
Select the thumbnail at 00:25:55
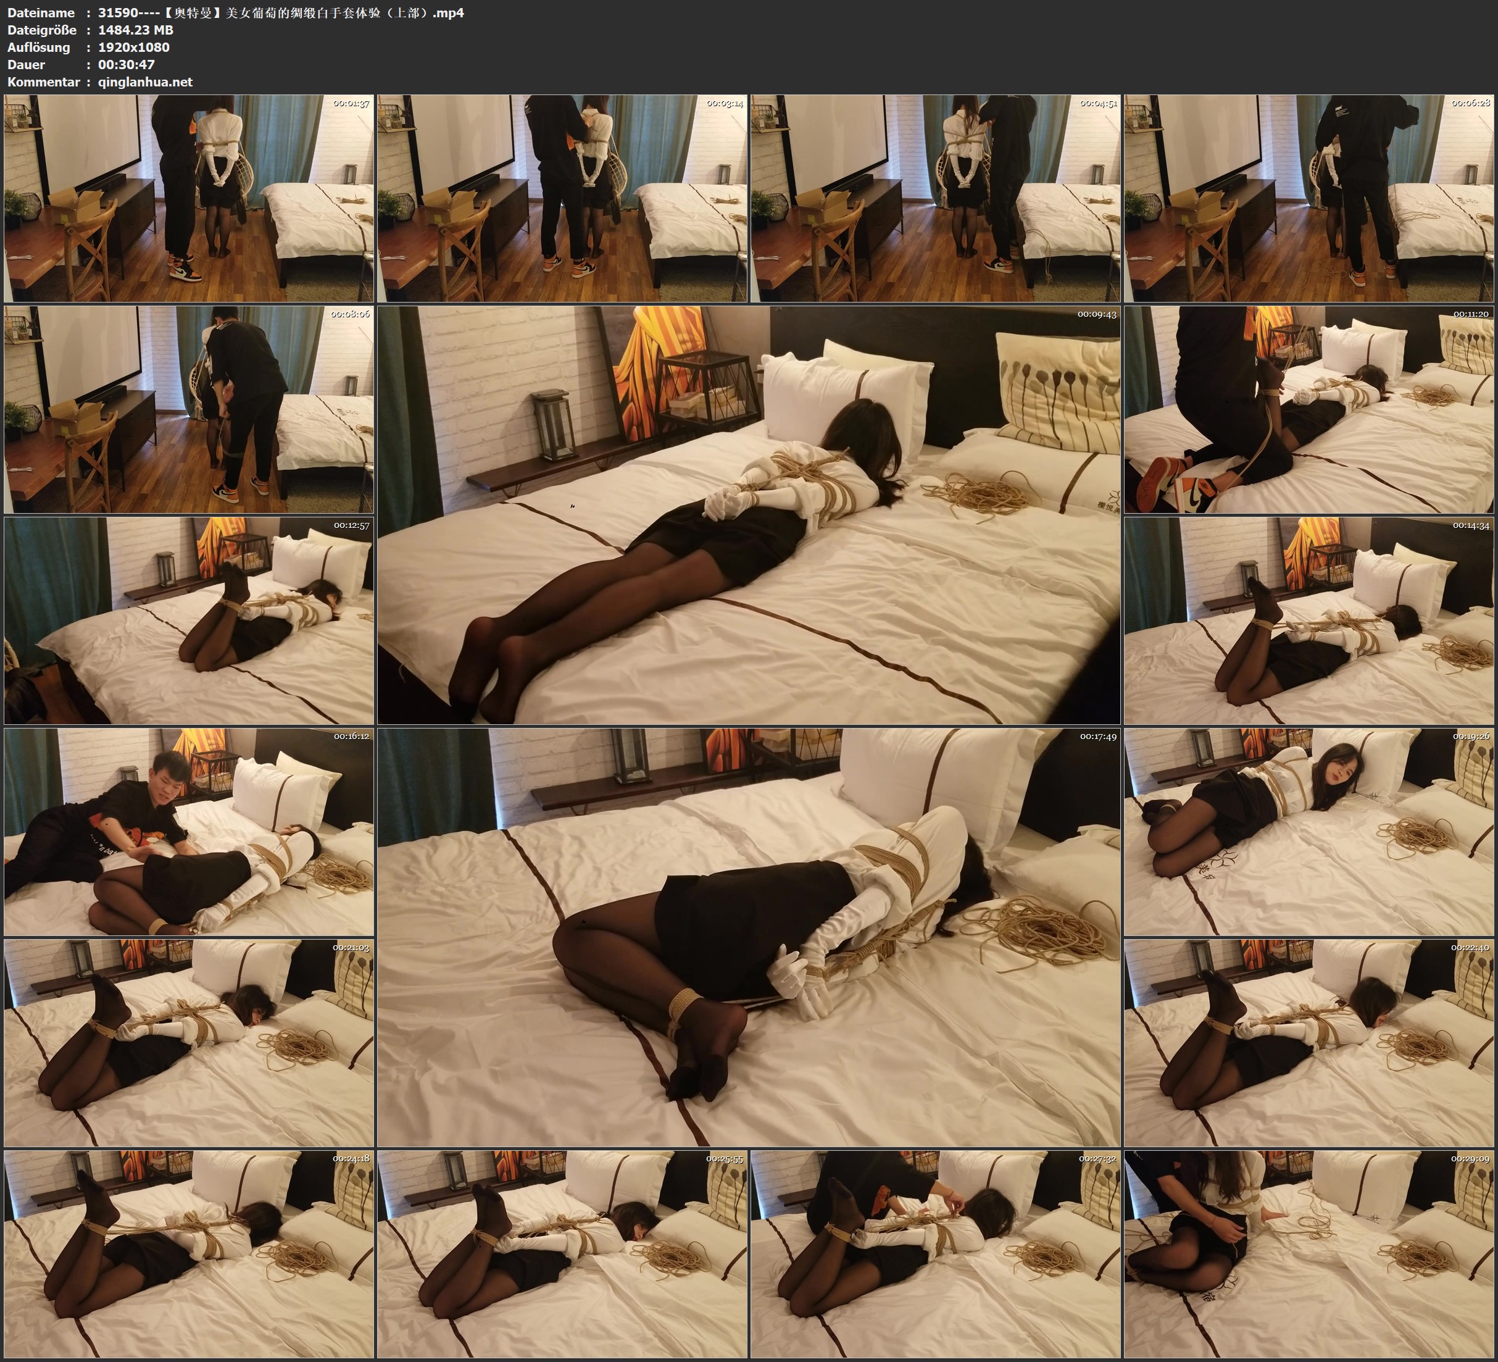[x=562, y=1253]
